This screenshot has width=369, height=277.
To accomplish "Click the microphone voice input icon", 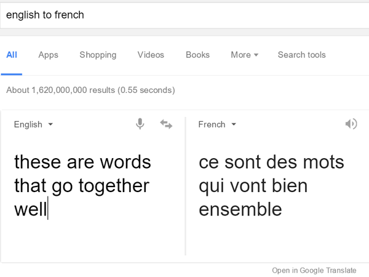I will tap(140, 124).
